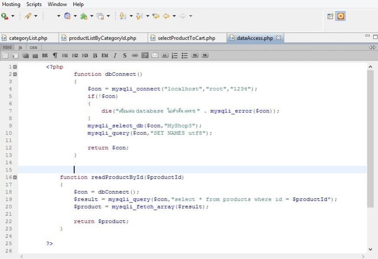Viewport: 378px width, 259px height.
Task: Open the Run external tools dropdown arrow
Action: point(13,16)
